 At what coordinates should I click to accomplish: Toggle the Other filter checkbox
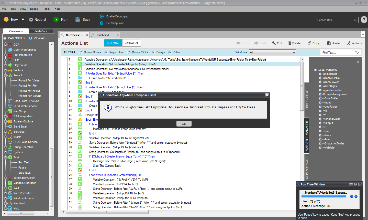[170, 53]
